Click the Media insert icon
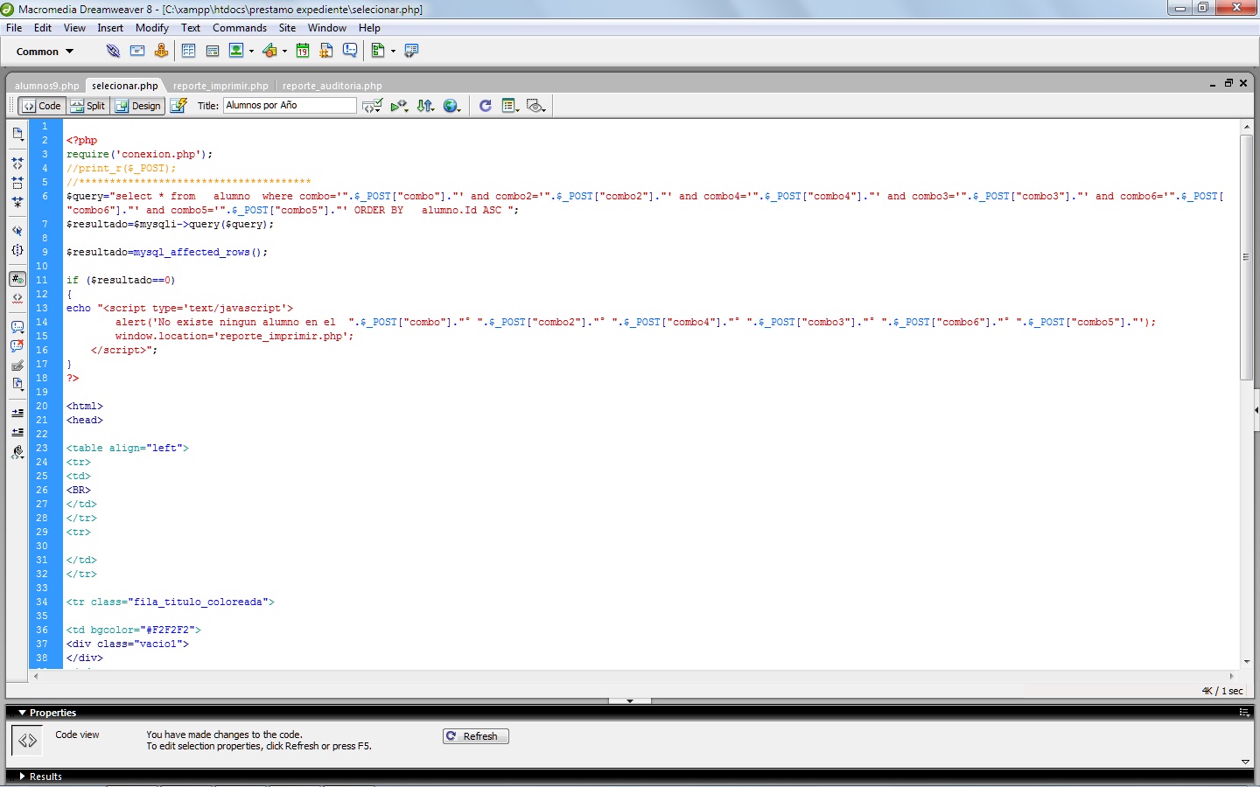1260x787 pixels. [x=269, y=51]
